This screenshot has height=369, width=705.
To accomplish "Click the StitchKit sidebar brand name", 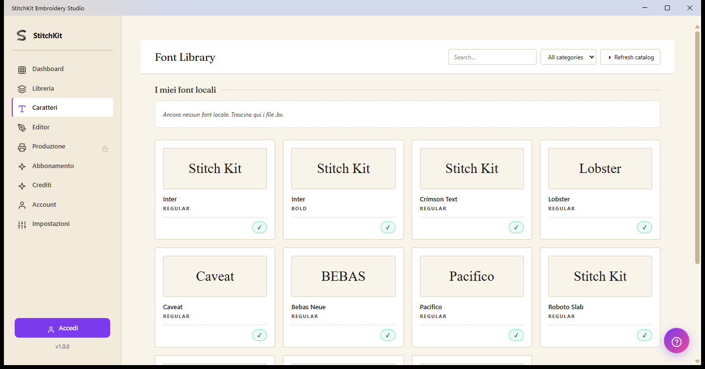I will point(47,35).
